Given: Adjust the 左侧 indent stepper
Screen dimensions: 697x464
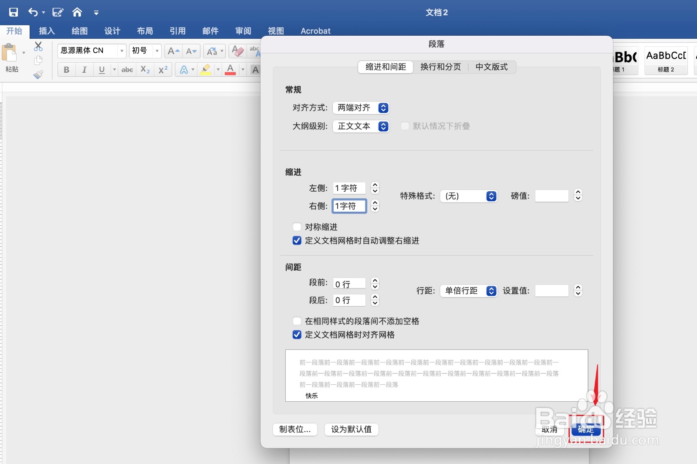Looking at the screenshot, I should [375, 188].
